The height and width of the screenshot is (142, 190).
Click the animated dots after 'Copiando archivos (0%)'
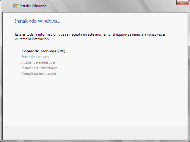coord(68,51)
